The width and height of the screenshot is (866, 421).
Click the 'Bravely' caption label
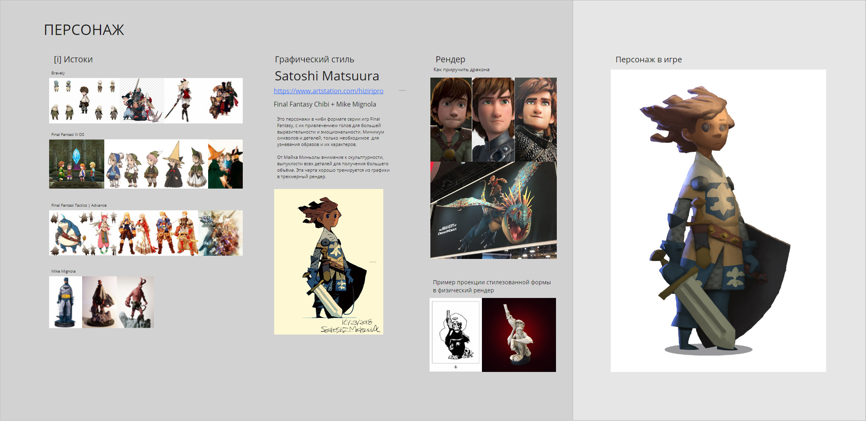pyautogui.click(x=58, y=73)
